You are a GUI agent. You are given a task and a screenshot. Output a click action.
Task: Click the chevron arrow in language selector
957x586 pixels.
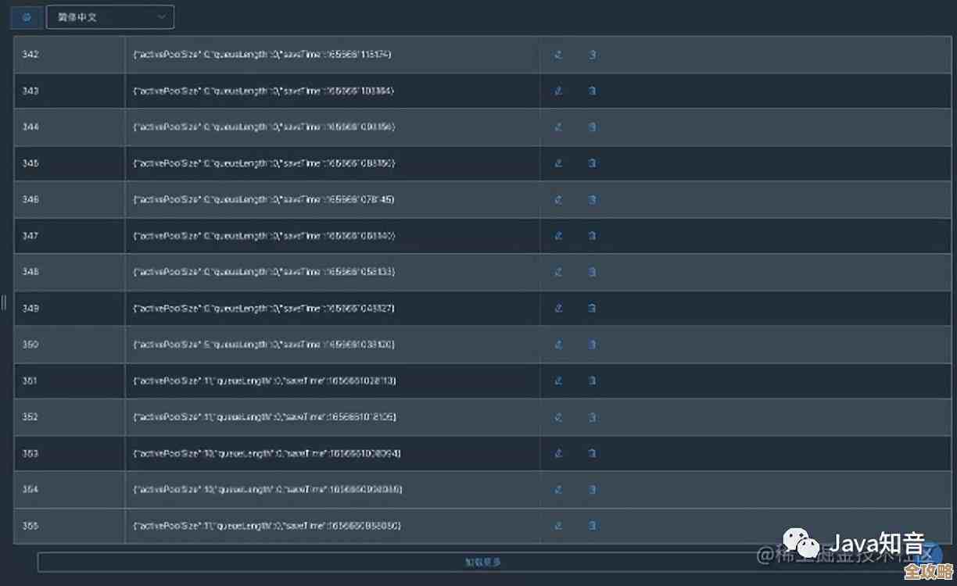(x=162, y=16)
